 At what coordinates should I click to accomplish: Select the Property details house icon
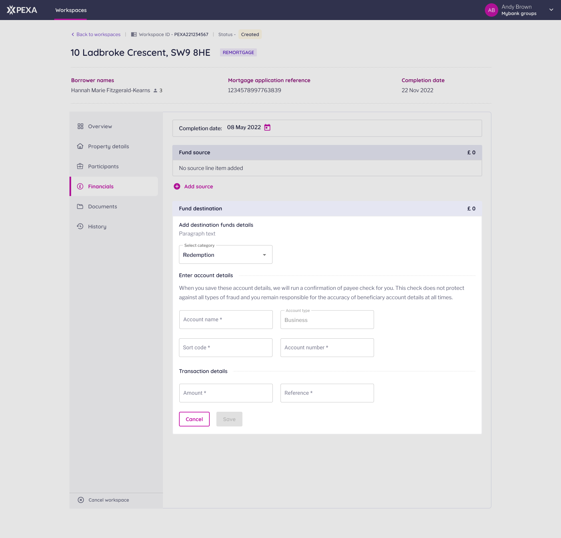tap(80, 146)
